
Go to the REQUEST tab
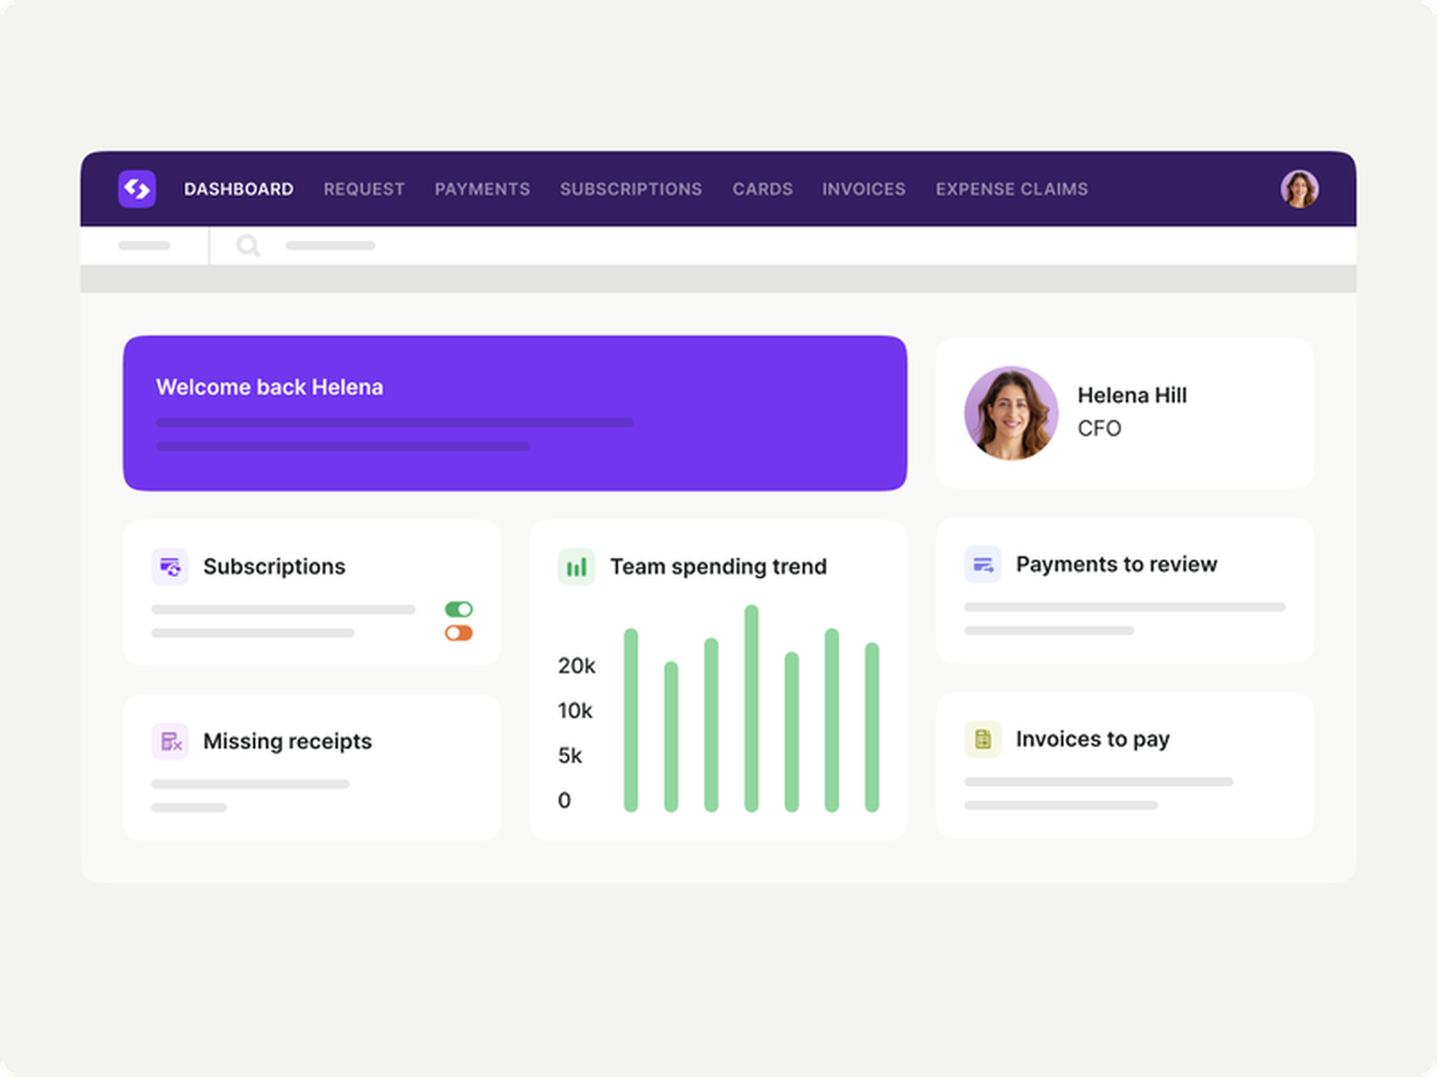tap(363, 189)
